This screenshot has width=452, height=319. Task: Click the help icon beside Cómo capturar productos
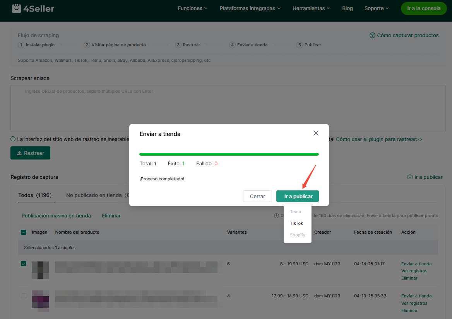coord(372,36)
